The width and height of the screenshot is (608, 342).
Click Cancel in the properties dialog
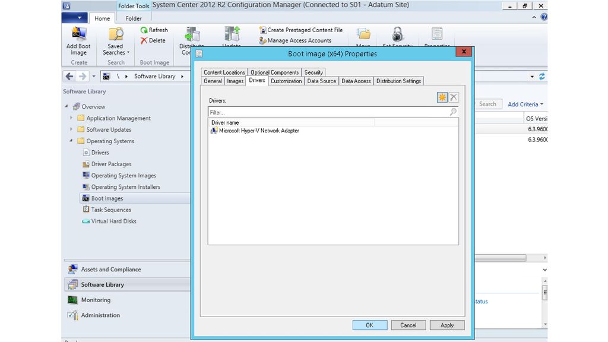[x=408, y=325]
